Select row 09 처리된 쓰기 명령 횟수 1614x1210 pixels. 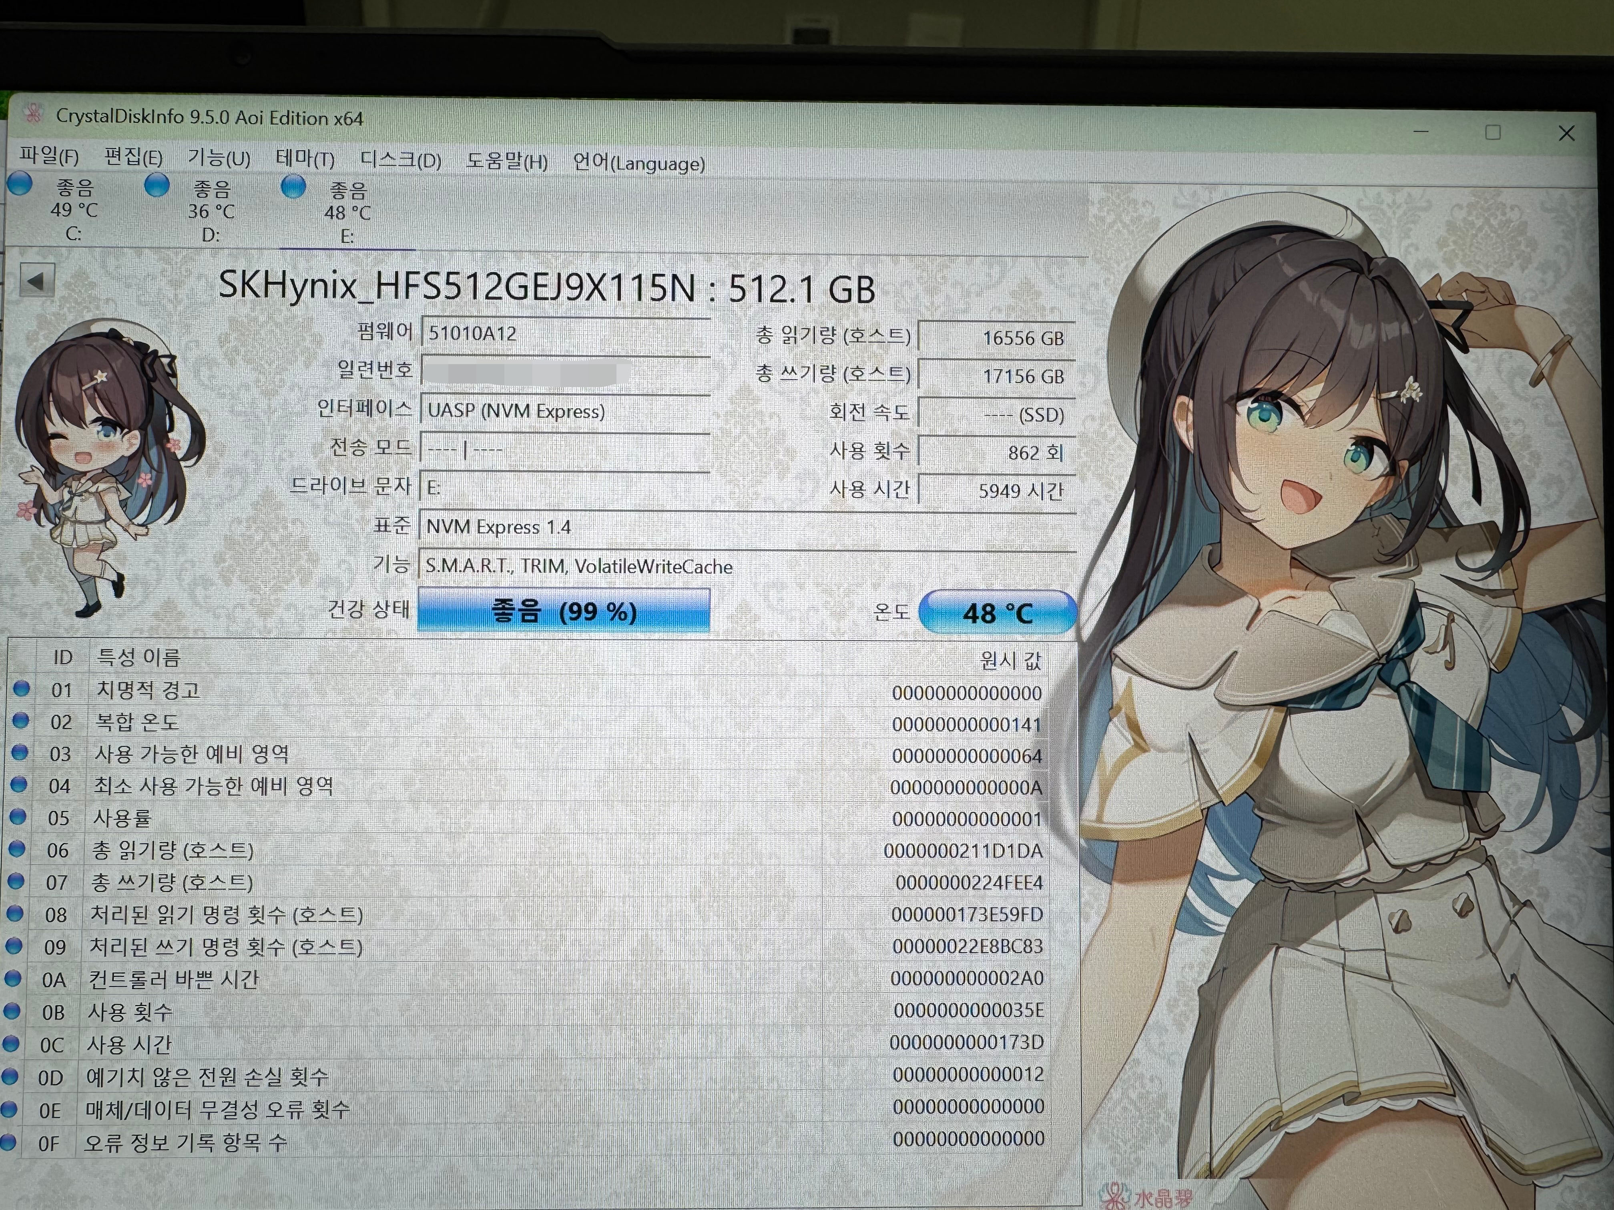click(x=540, y=947)
